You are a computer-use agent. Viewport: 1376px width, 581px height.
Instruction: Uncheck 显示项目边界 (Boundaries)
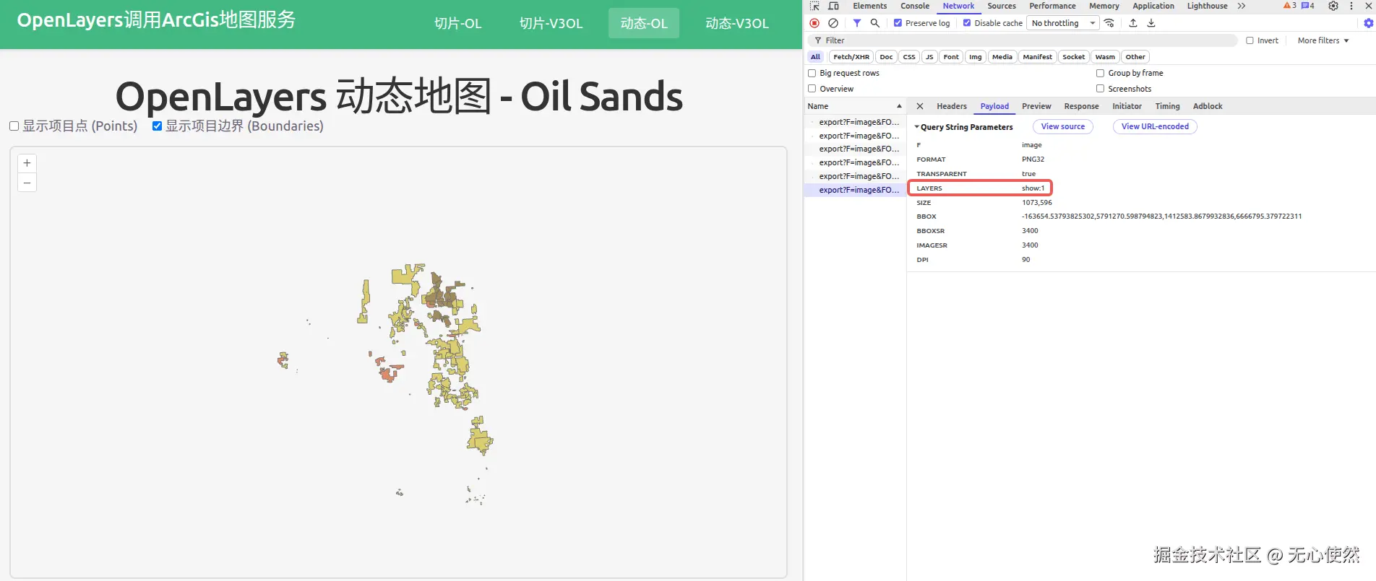point(157,126)
